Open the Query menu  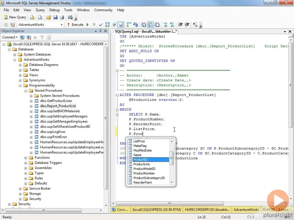40,10
